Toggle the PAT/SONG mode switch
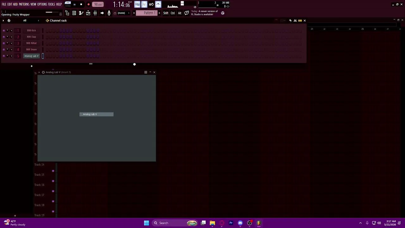 68,4
